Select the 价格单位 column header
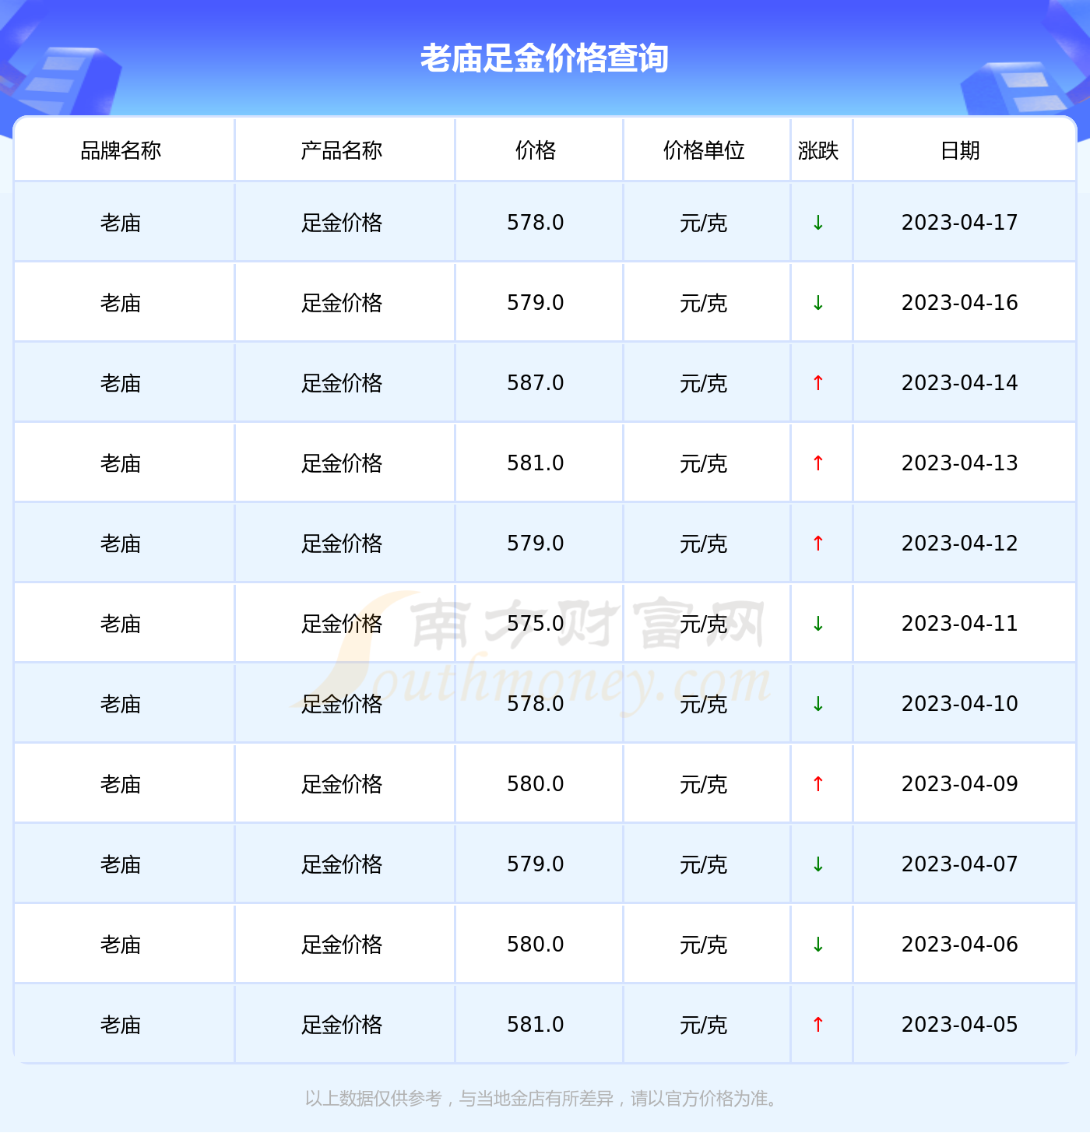 point(704,150)
